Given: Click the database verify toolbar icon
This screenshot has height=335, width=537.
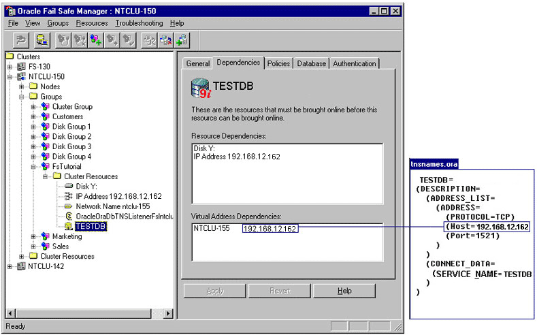Looking at the screenshot, I should 42,40.
